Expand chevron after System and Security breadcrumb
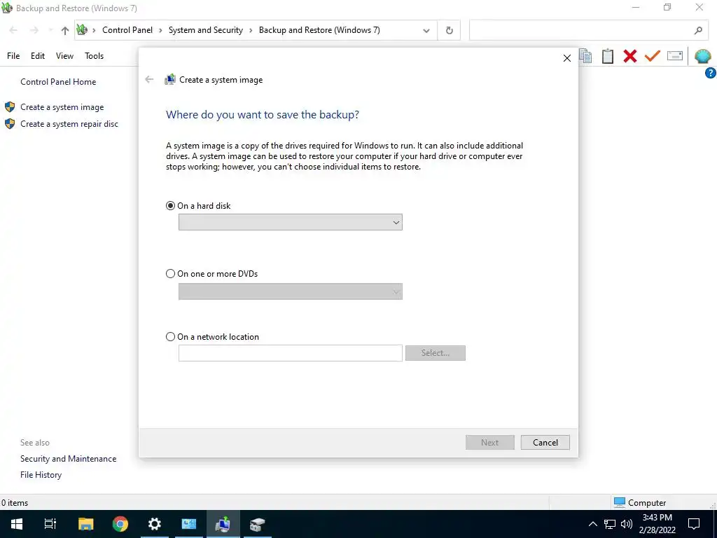The height and width of the screenshot is (538, 717). [251, 31]
